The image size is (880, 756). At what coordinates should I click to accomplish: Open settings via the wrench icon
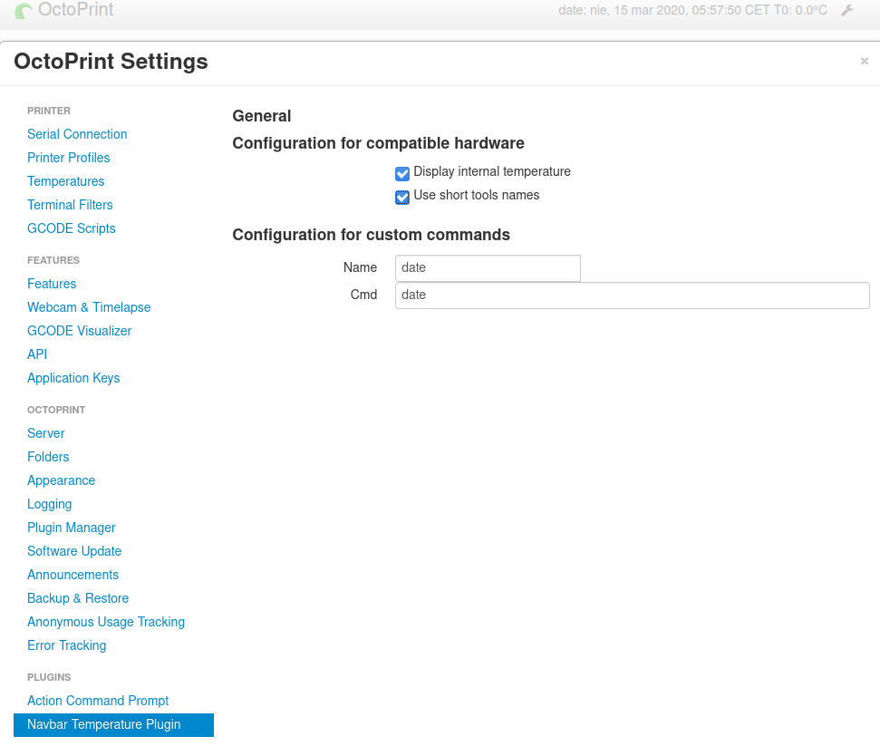coord(846,10)
